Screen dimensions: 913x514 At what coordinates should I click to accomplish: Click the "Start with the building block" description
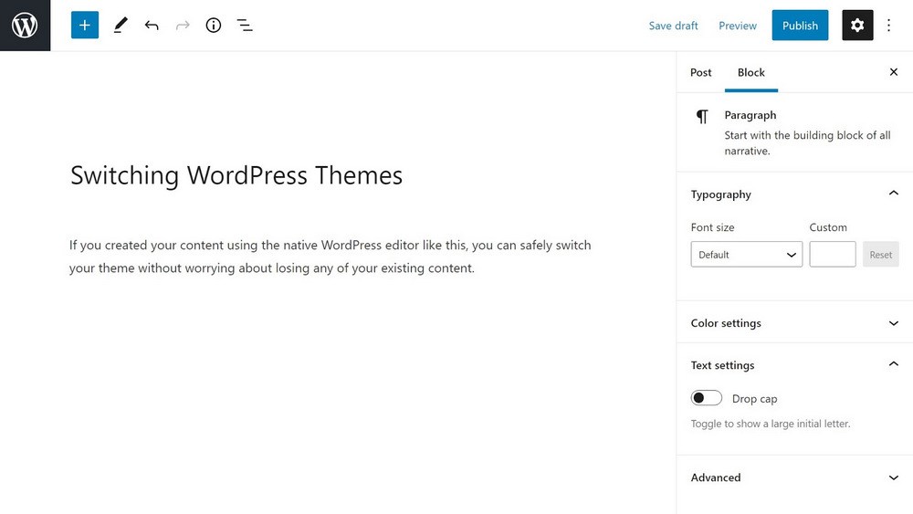tap(807, 142)
